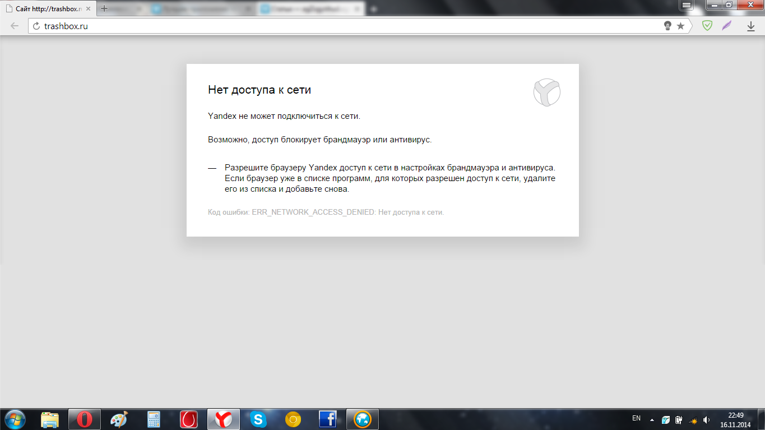Bookmark page with the star icon
This screenshot has height=430, width=765.
click(x=680, y=26)
